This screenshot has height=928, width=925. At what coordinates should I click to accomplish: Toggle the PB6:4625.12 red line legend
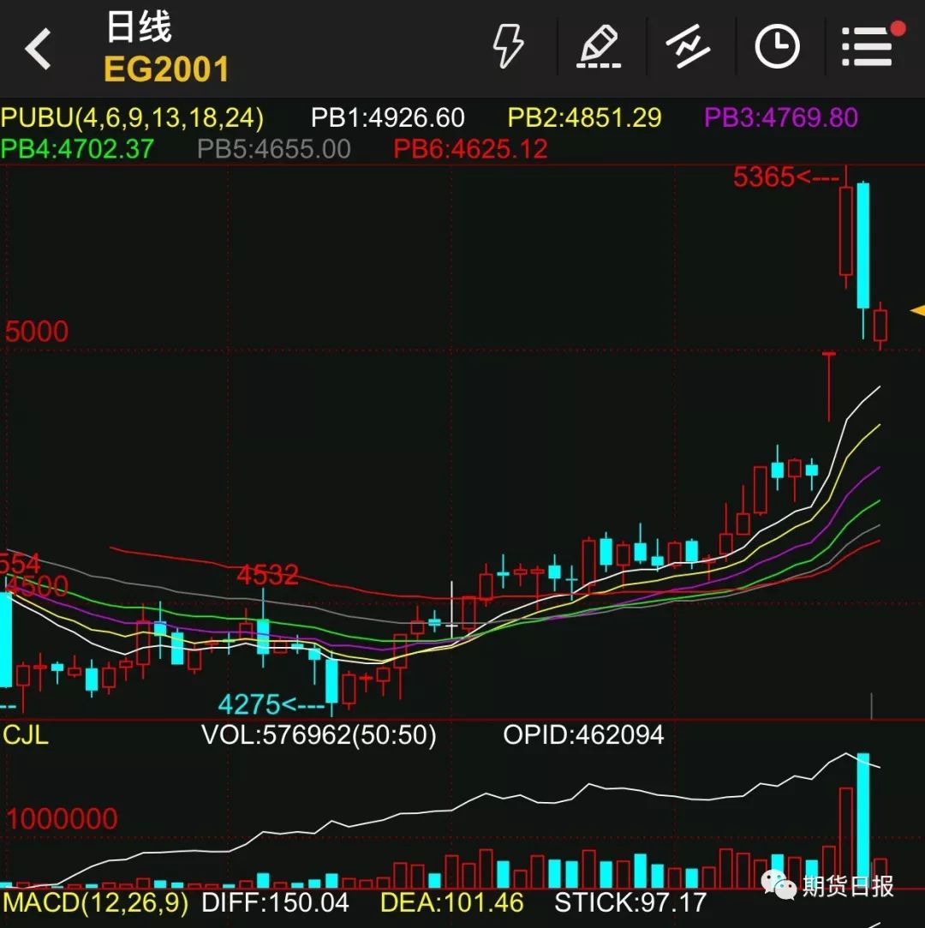click(x=470, y=149)
